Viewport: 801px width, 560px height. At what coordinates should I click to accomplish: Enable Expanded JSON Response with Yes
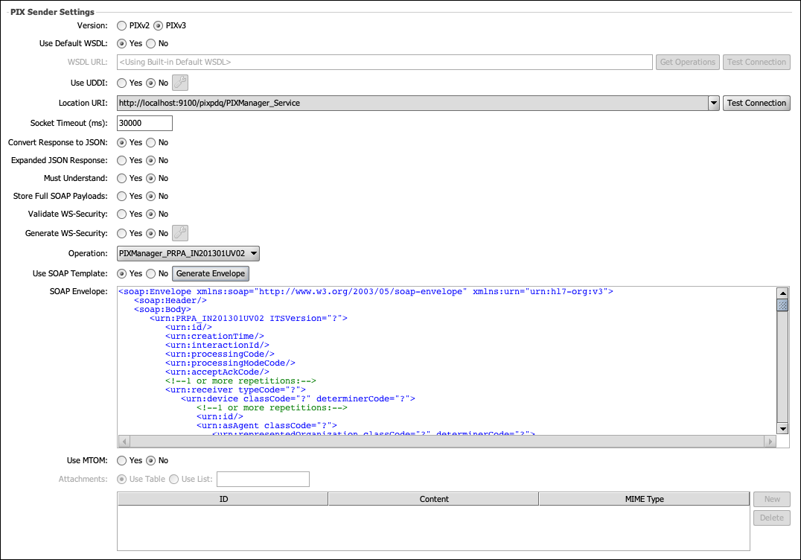tap(121, 160)
